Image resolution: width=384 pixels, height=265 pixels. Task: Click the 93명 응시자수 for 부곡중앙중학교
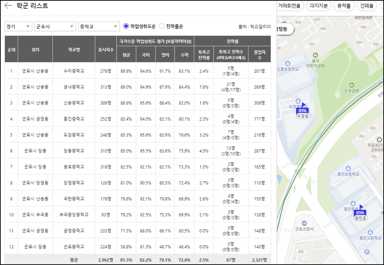coord(106,215)
